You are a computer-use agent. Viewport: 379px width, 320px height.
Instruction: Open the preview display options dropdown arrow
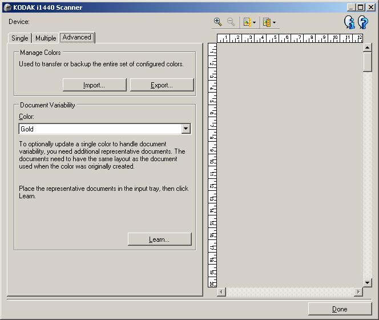pos(254,22)
